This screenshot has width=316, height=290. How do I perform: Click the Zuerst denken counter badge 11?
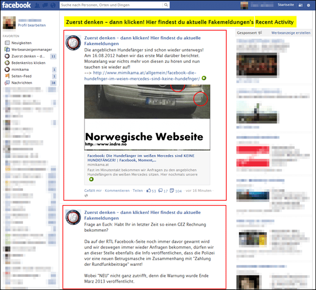coord(54,56)
